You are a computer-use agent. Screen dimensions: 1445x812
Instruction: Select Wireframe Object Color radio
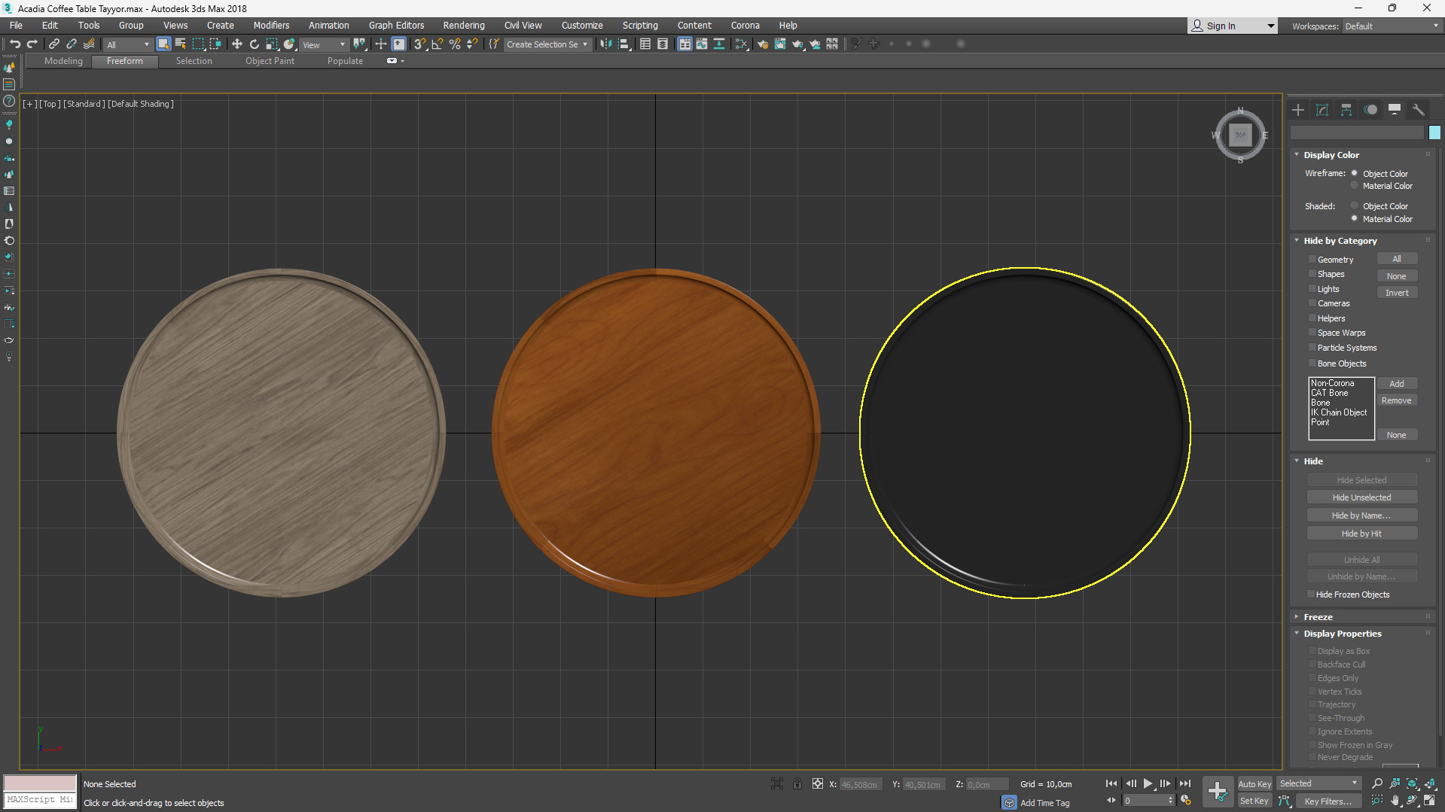pyautogui.click(x=1354, y=173)
